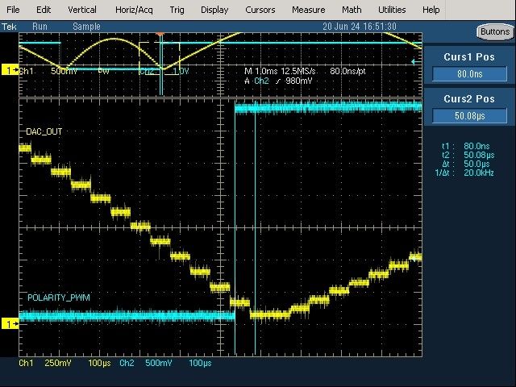
Task: Open the Utilities menu
Action: coord(392,10)
